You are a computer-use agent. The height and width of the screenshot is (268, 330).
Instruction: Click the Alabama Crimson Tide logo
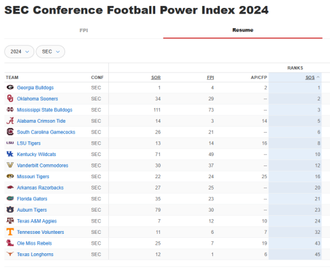(10, 121)
